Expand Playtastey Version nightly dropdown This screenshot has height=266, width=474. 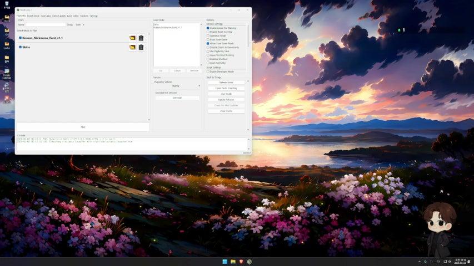click(177, 86)
